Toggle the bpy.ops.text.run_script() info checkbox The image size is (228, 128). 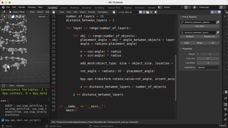pos(3,120)
